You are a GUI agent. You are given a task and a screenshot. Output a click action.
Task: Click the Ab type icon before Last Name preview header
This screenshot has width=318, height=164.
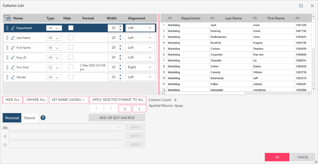coord(212,18)
